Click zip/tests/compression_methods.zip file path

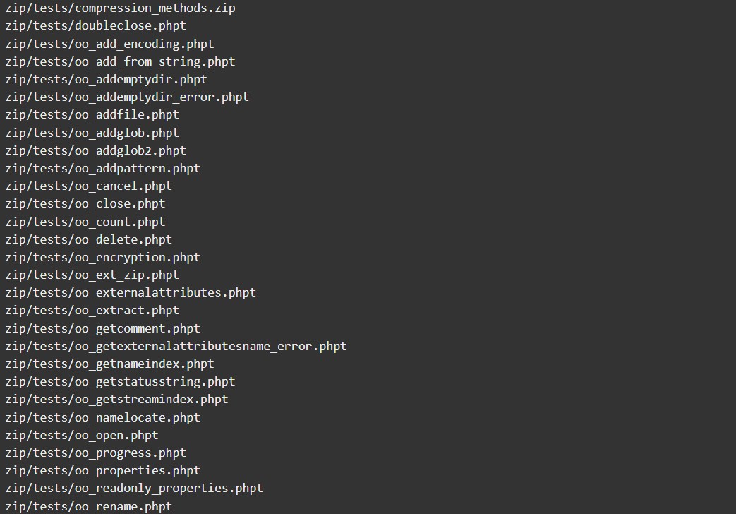pos(120,8)
